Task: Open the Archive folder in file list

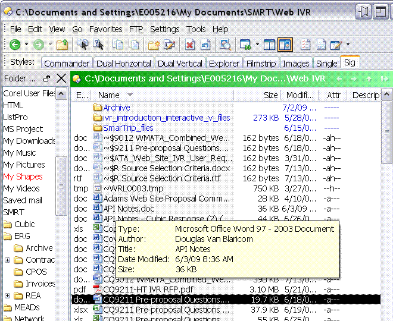Action: [116, 108]
